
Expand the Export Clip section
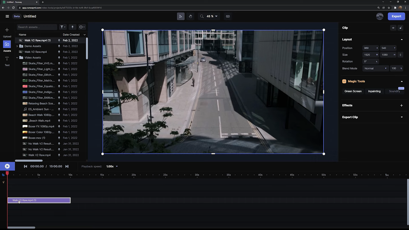click(402, 117)
